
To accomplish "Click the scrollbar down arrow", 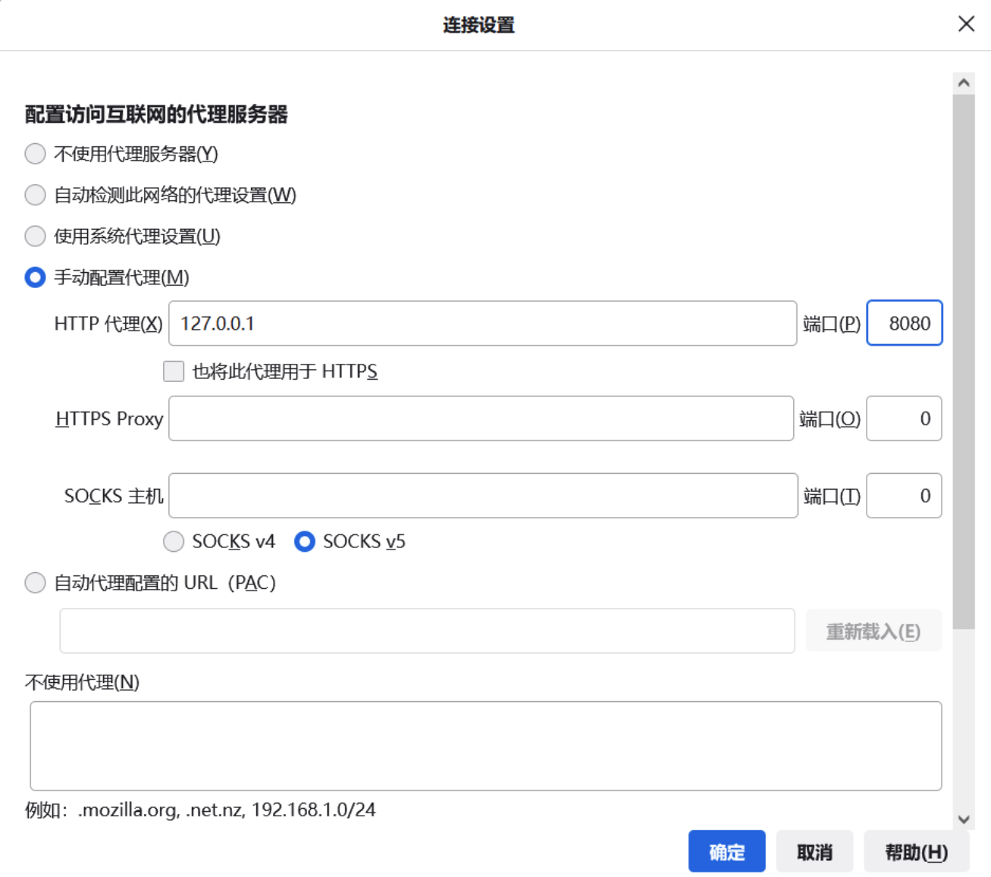I will pyautogui.click(x=964, y=819).
